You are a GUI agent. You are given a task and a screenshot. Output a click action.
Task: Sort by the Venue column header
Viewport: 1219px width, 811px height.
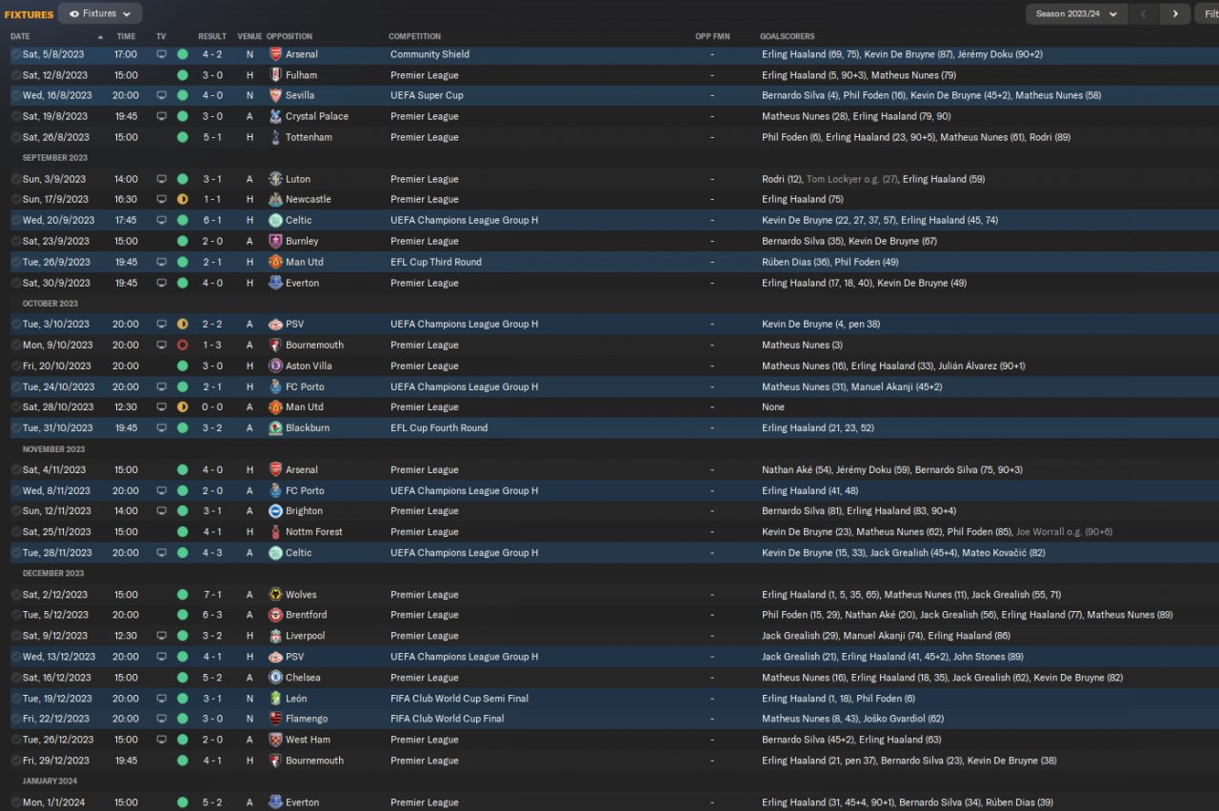250,36
